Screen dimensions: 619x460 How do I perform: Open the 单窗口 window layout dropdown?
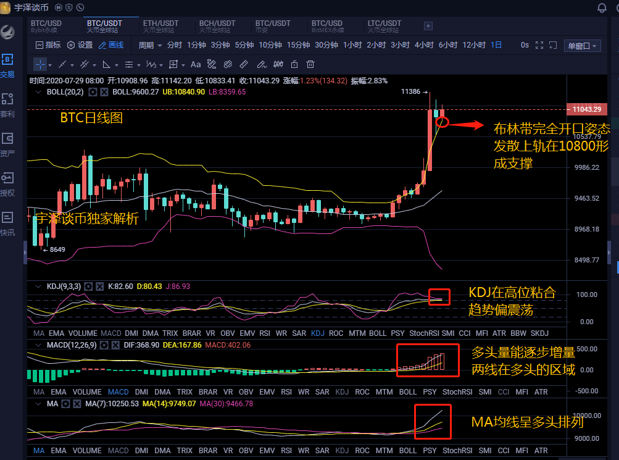(582, 45)
